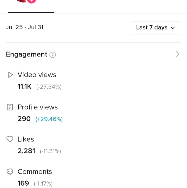This screenshot has height=188, width=187.
Task: Click the dropdown arrow beside Last 7 days
Action: [x=173, y=28]
